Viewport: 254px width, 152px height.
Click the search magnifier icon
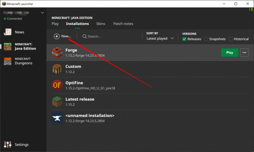click(x=85, y=36)
